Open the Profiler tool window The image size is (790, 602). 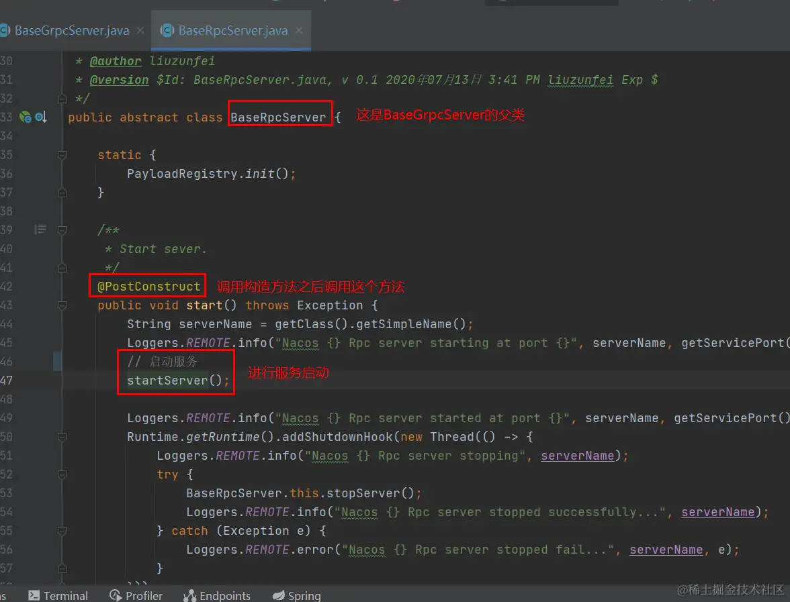coord(136,595)
